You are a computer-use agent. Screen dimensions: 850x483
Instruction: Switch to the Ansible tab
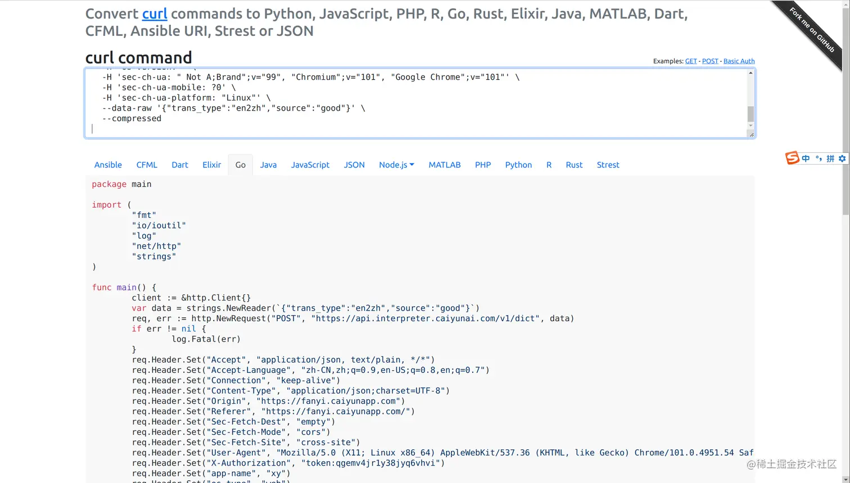point(108,165)
